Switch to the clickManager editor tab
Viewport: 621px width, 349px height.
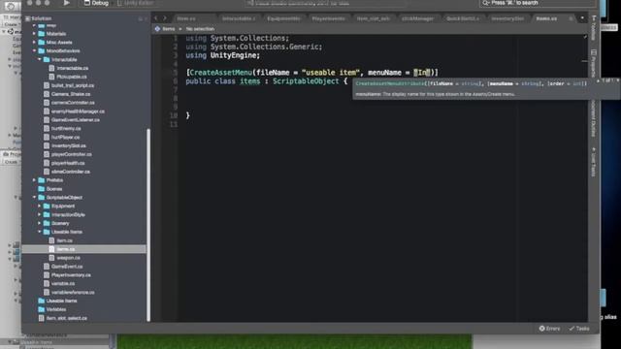pyautogui.click(x=417, y=18)
